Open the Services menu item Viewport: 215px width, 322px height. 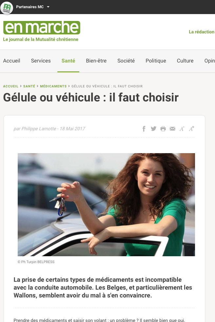point(41,61)
